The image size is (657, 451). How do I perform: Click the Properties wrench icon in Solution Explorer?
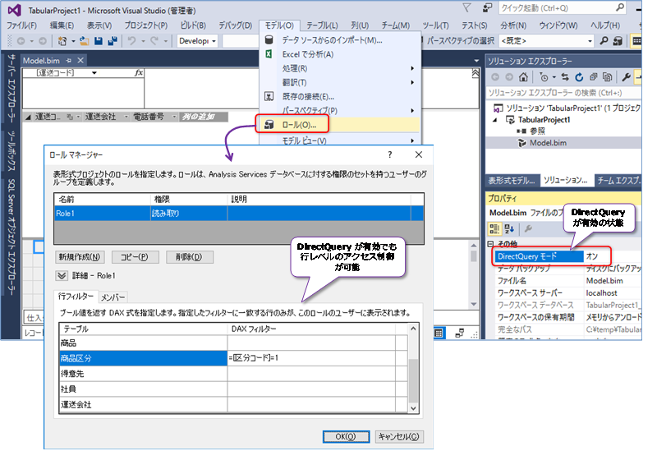point(627,77)
